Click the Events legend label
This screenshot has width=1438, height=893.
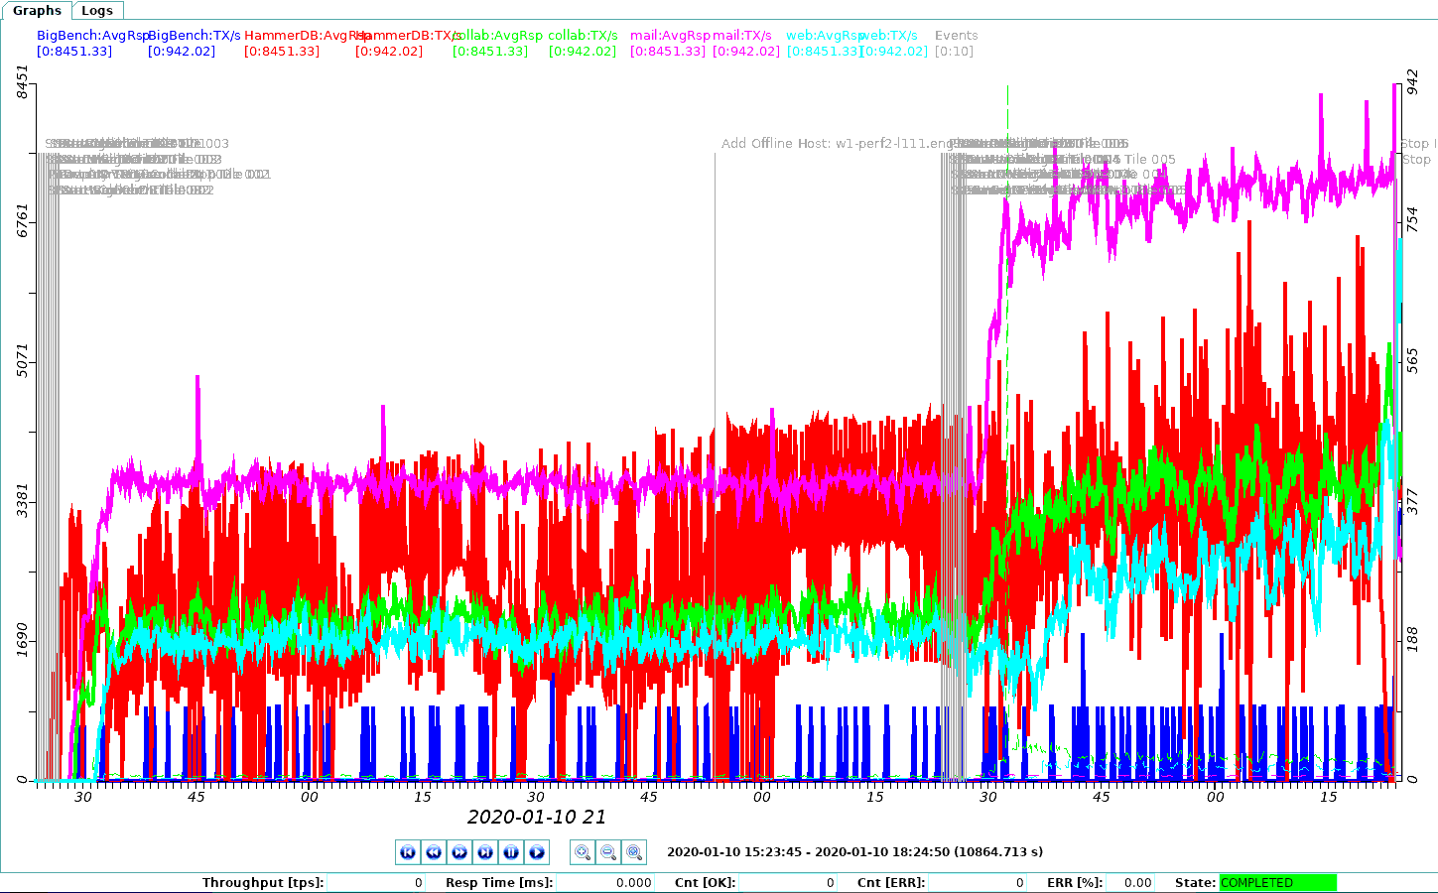956,35
